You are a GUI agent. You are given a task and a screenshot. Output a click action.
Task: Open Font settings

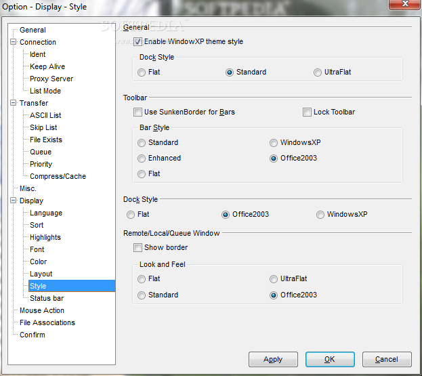(37, 249)
